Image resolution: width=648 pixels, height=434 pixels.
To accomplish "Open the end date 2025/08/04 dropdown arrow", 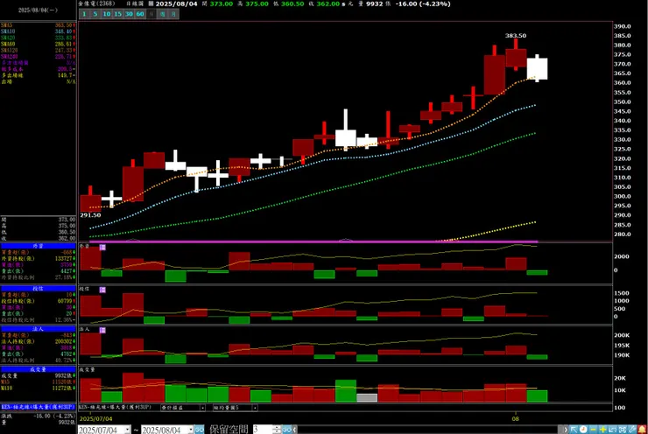I will click(x=191, y=430).
